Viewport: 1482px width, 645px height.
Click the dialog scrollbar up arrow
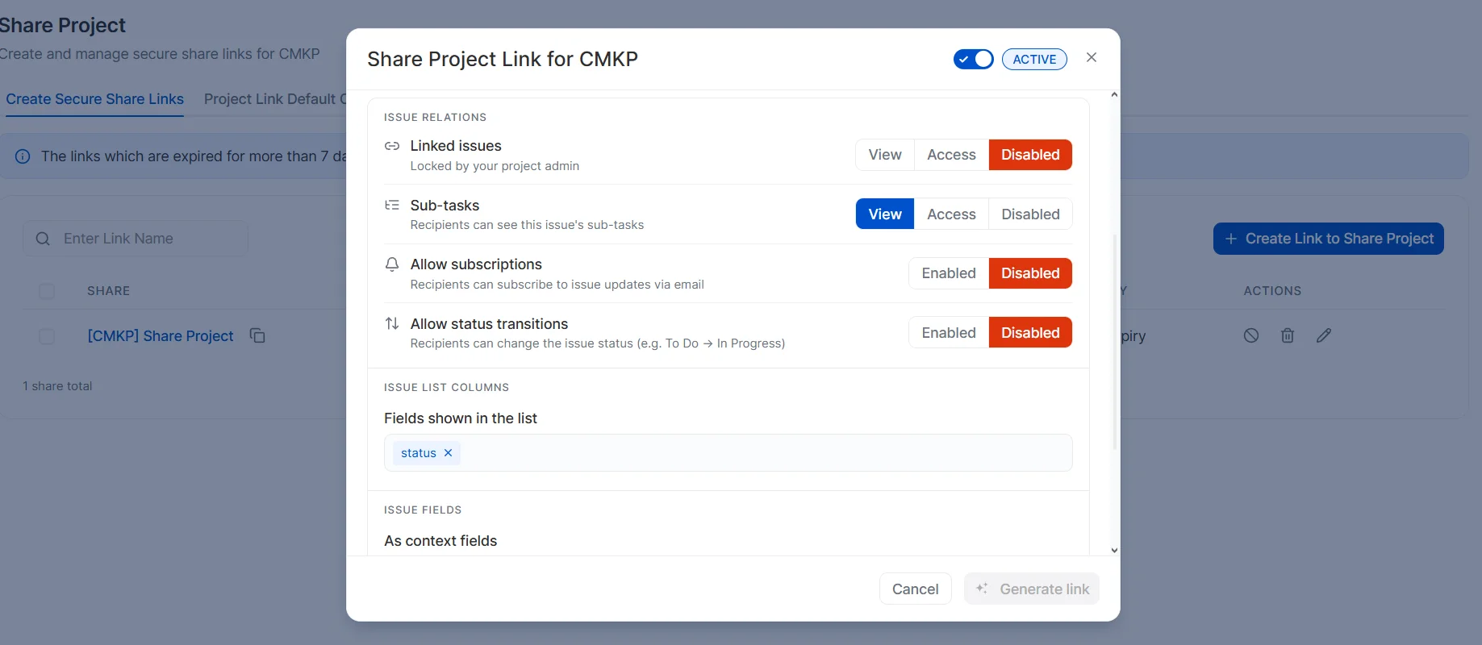point(1114,95)
